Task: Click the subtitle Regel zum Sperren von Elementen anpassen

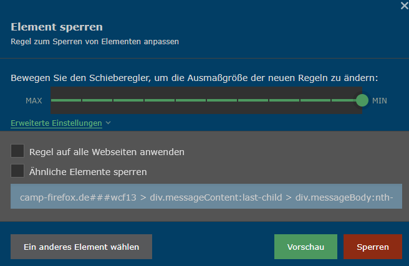Action: [95, 42]
